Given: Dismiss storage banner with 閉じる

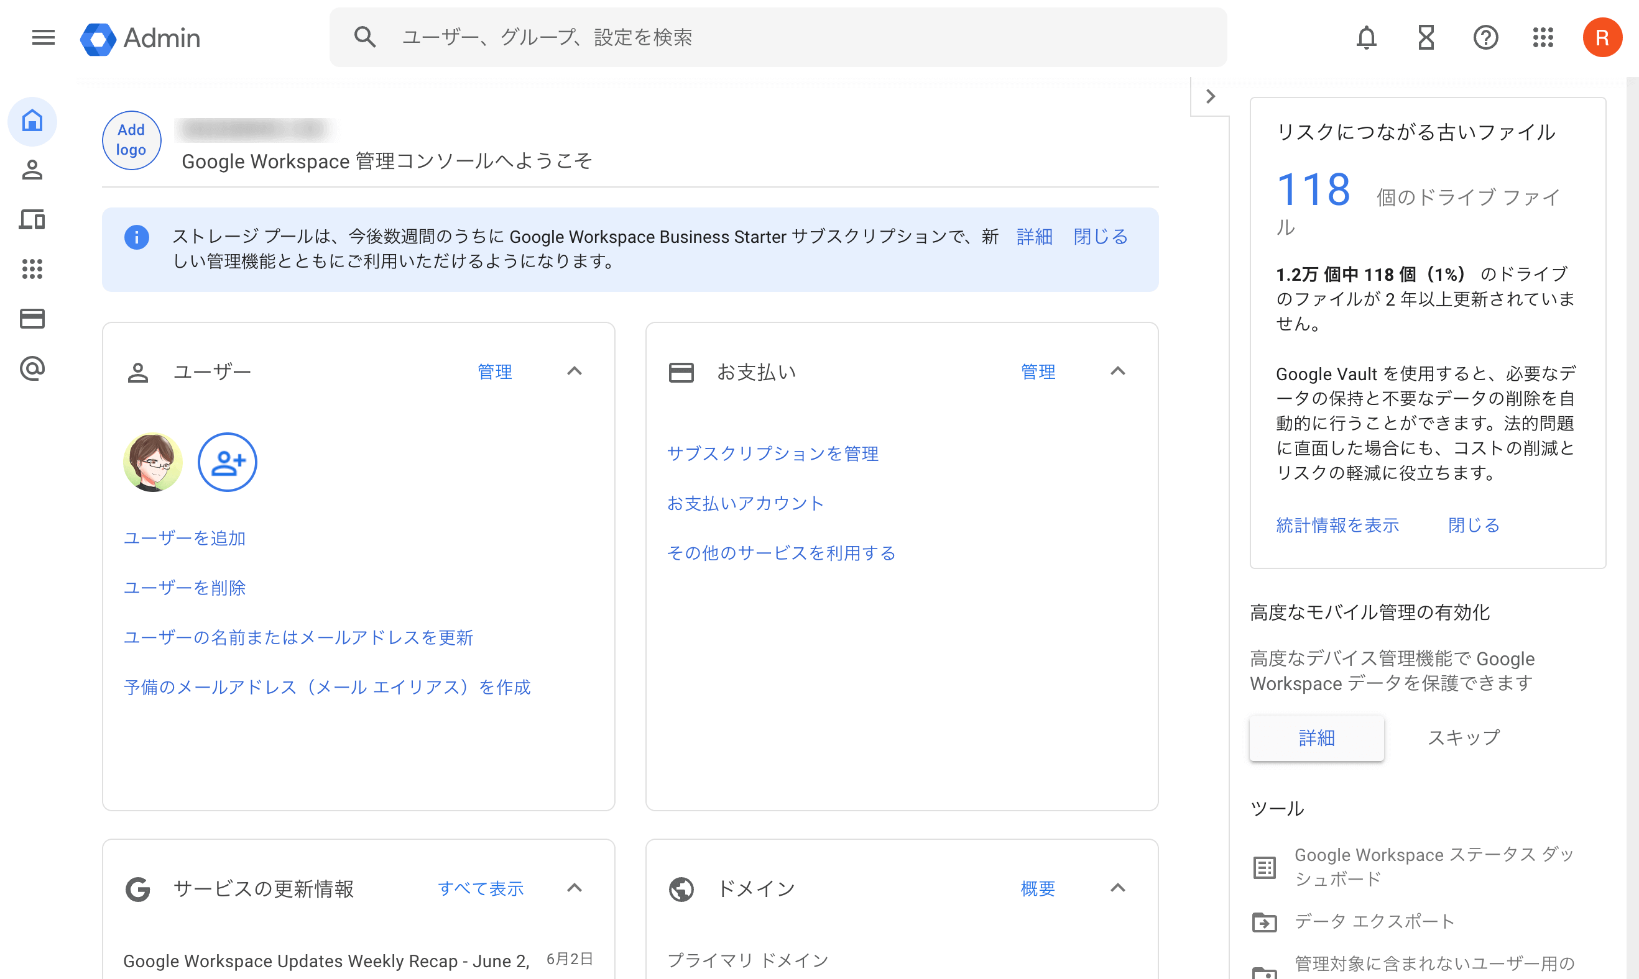Looking at the screenshot, I should [1100, 237].
